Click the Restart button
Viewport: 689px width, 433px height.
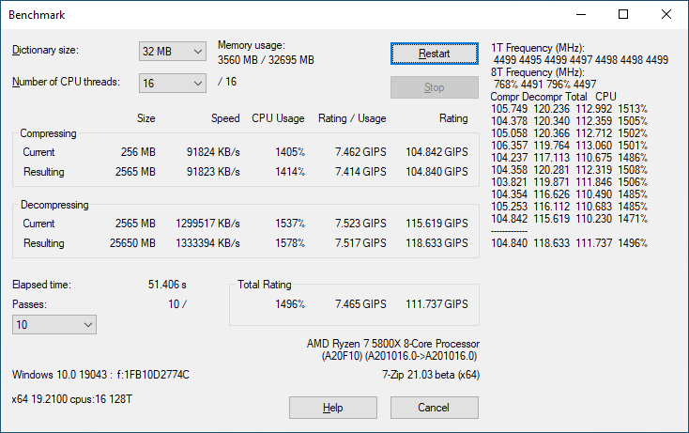click(434, 54)
